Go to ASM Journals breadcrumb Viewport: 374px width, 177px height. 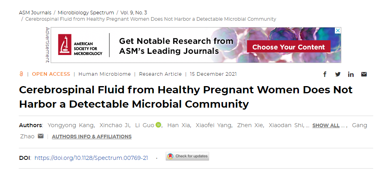point(35,13)
